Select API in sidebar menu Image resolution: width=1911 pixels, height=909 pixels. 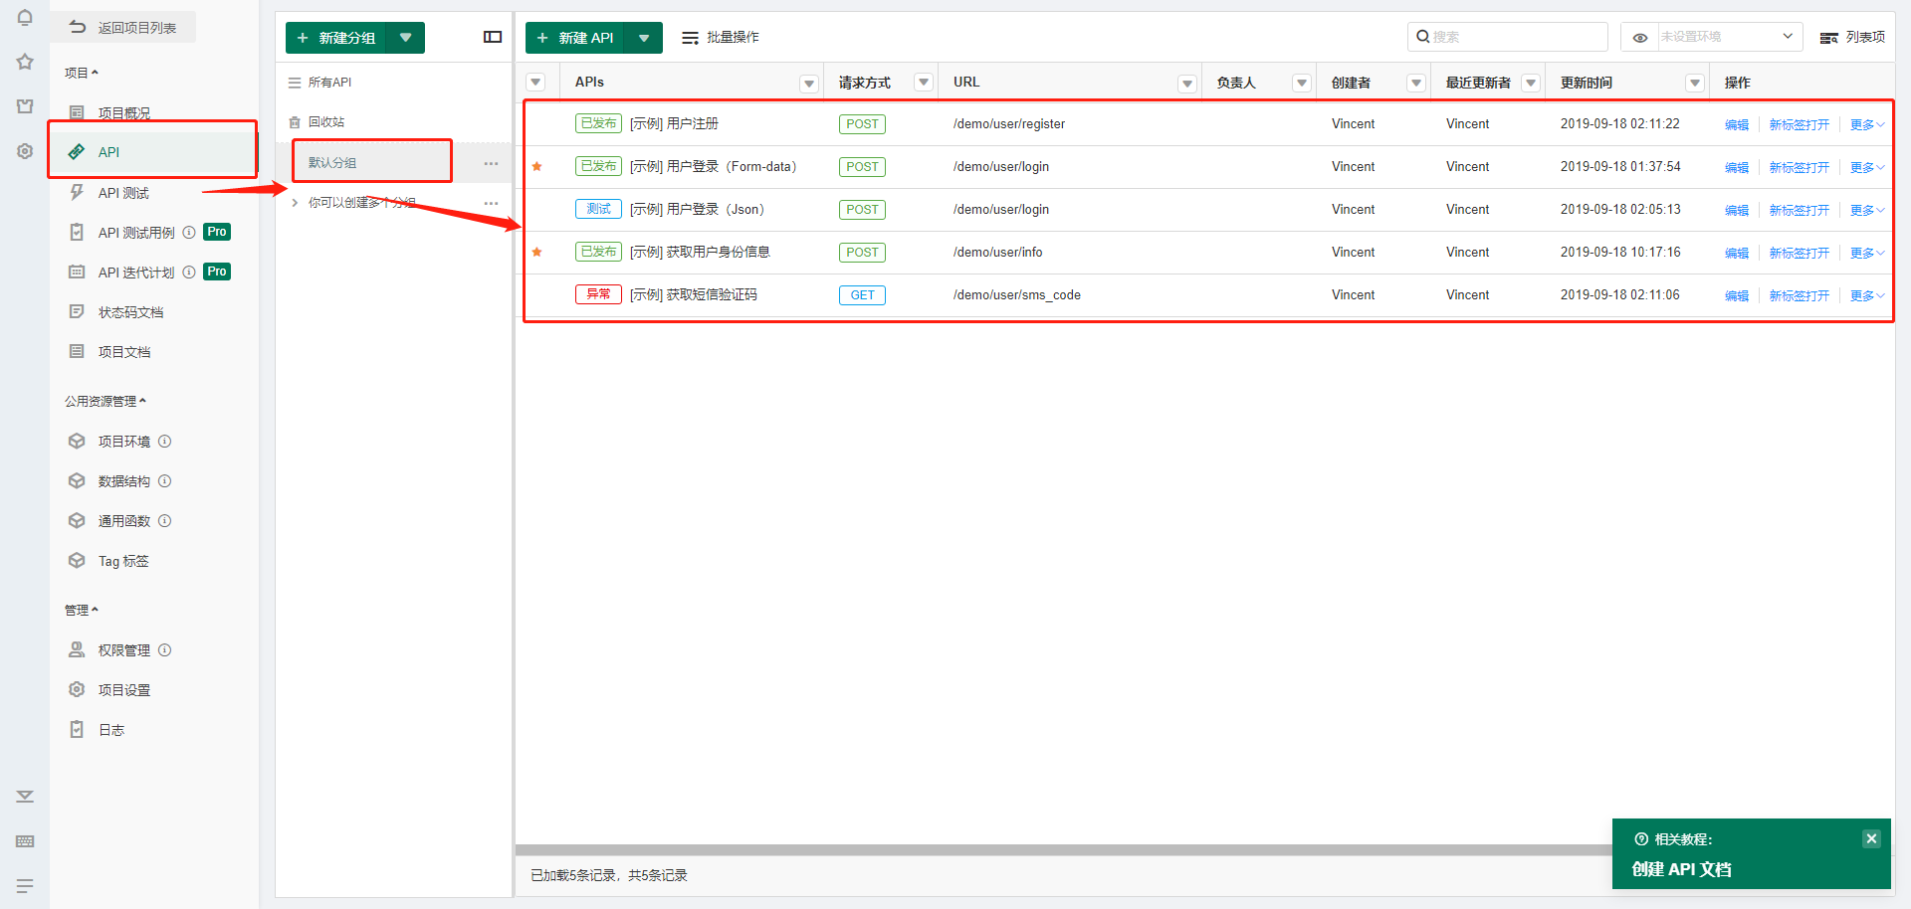(108, 152)
